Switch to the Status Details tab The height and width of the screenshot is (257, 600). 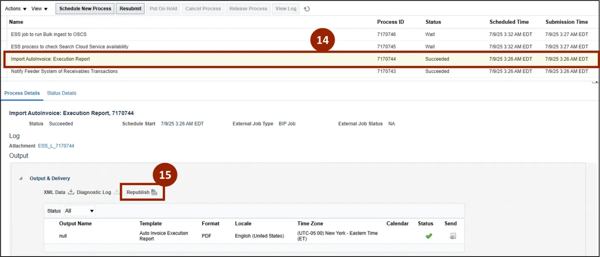[62, 93]
